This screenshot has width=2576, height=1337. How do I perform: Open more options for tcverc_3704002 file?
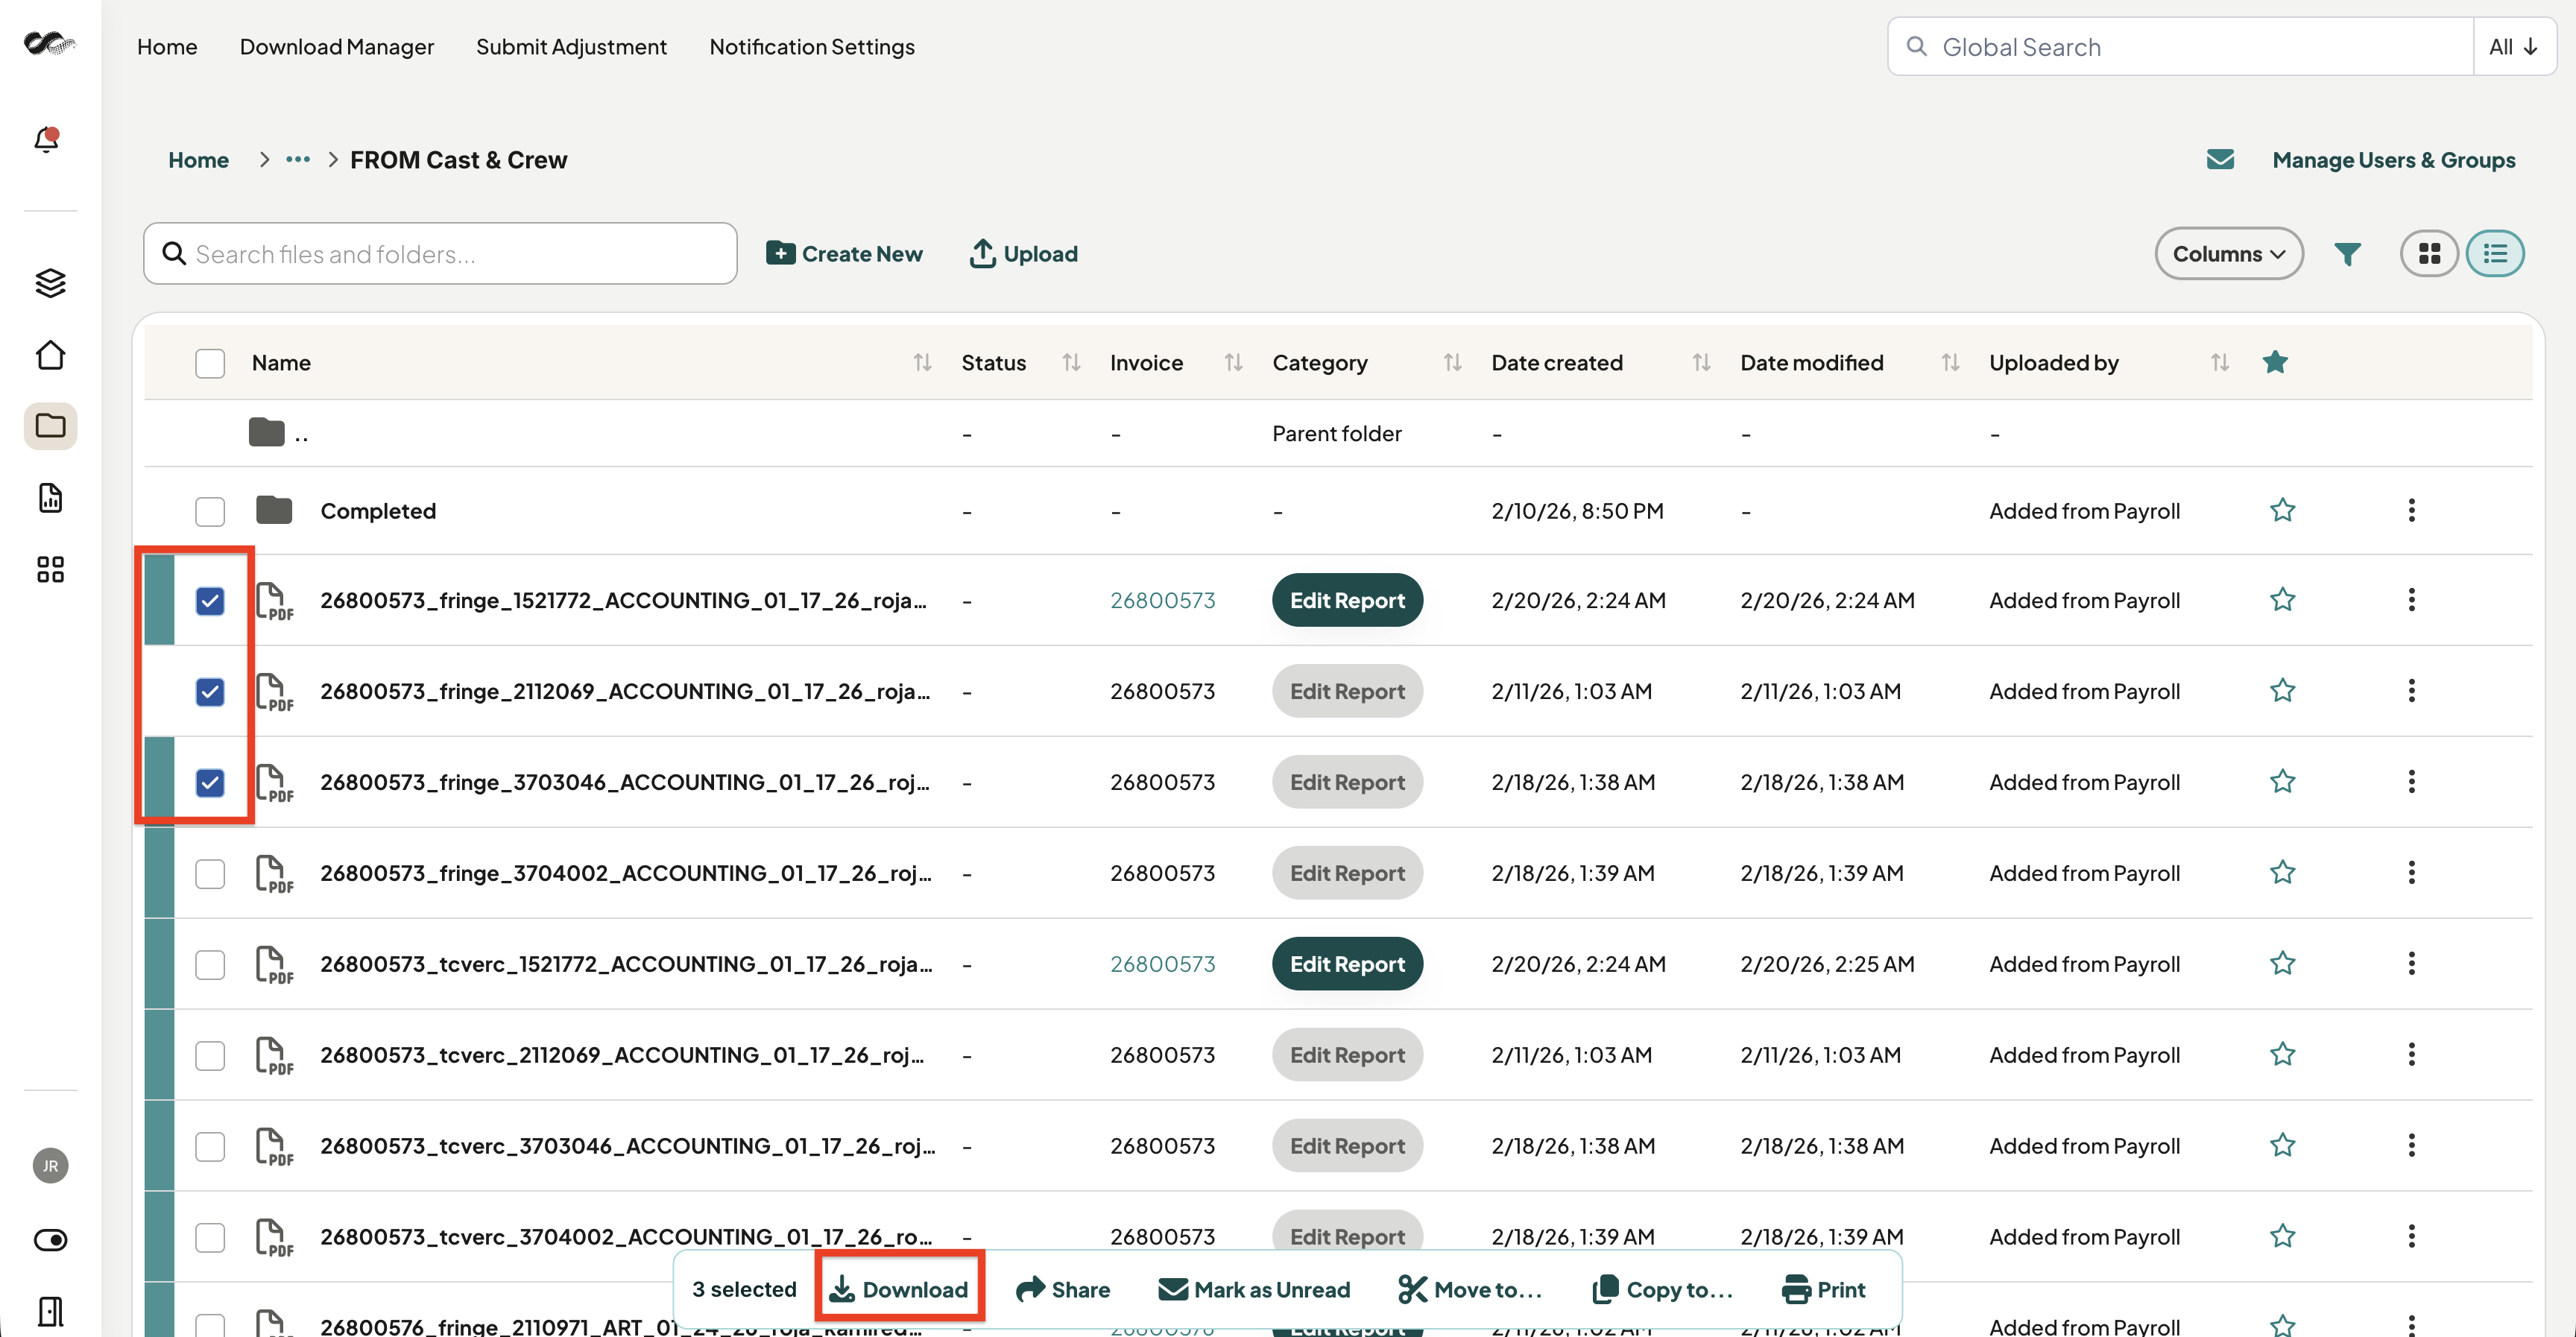(2411, 1237)
